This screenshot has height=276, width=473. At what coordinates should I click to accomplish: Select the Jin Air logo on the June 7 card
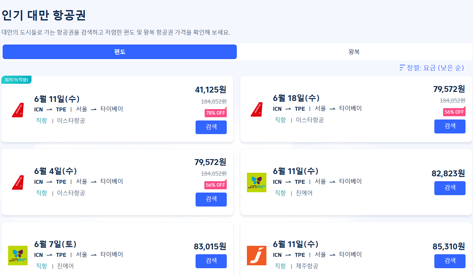coord(18,255)
